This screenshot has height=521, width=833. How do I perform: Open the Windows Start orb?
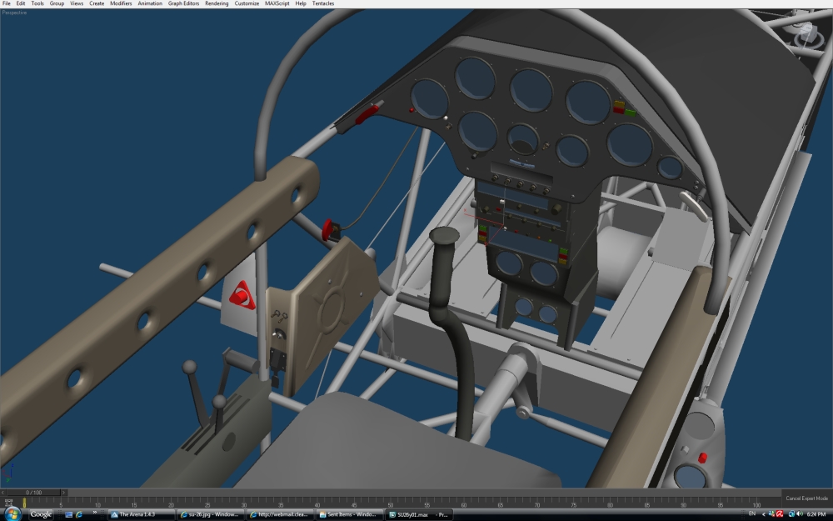(x=12, y=513)
